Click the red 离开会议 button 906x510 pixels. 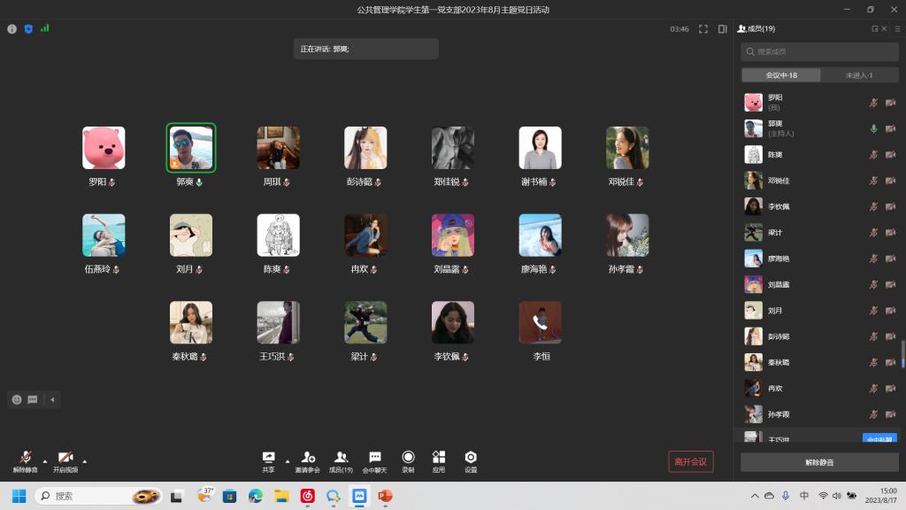point(690,461)
